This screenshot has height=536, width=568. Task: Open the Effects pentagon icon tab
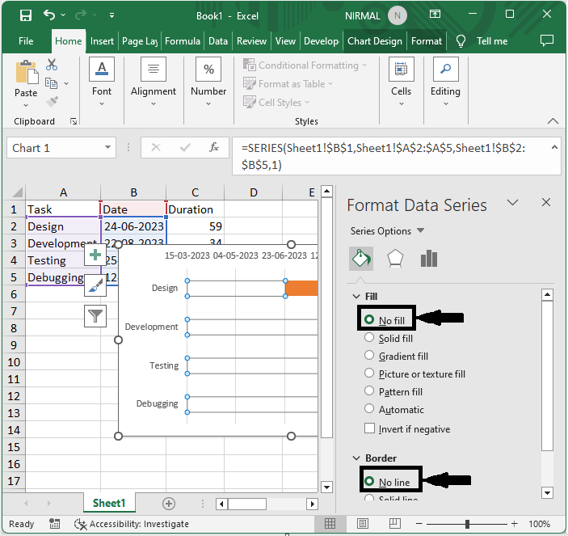pyautogui.click(x=394, y=259)
